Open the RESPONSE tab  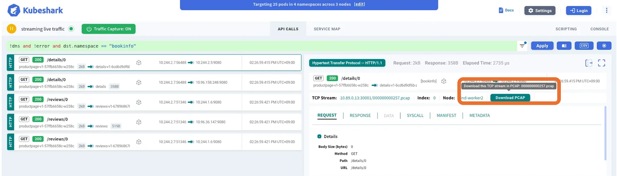tap(360, 116)
